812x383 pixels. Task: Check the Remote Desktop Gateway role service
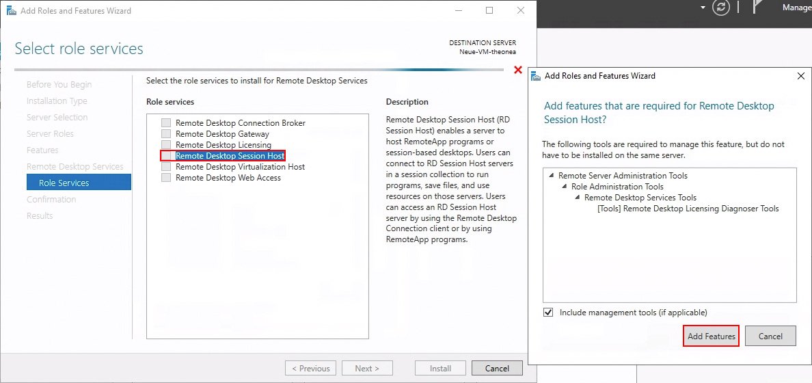point(166,134)
